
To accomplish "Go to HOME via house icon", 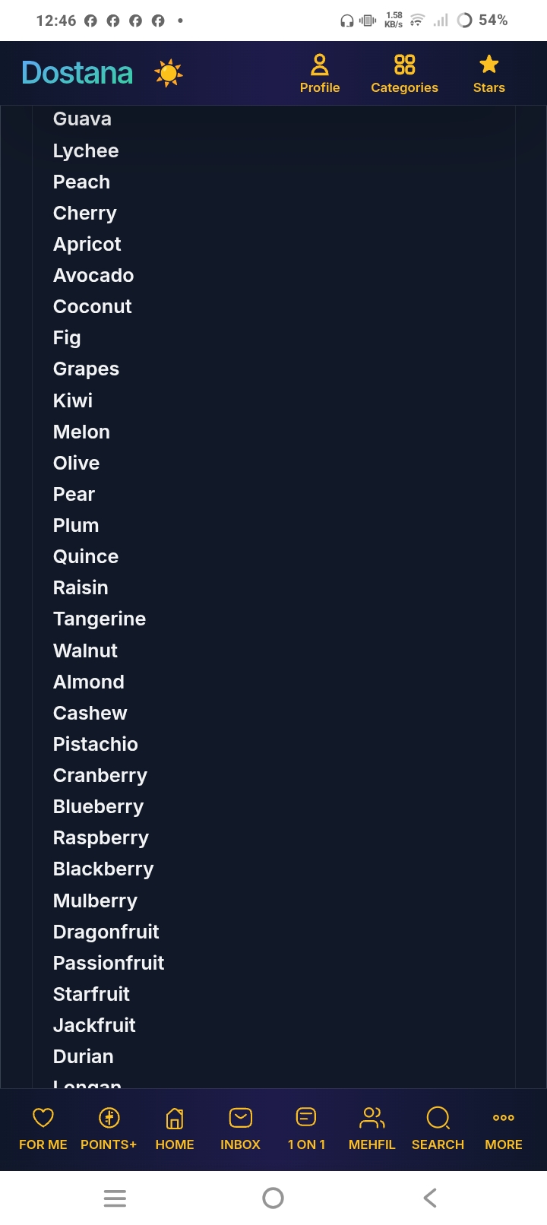I will 175,1118.
